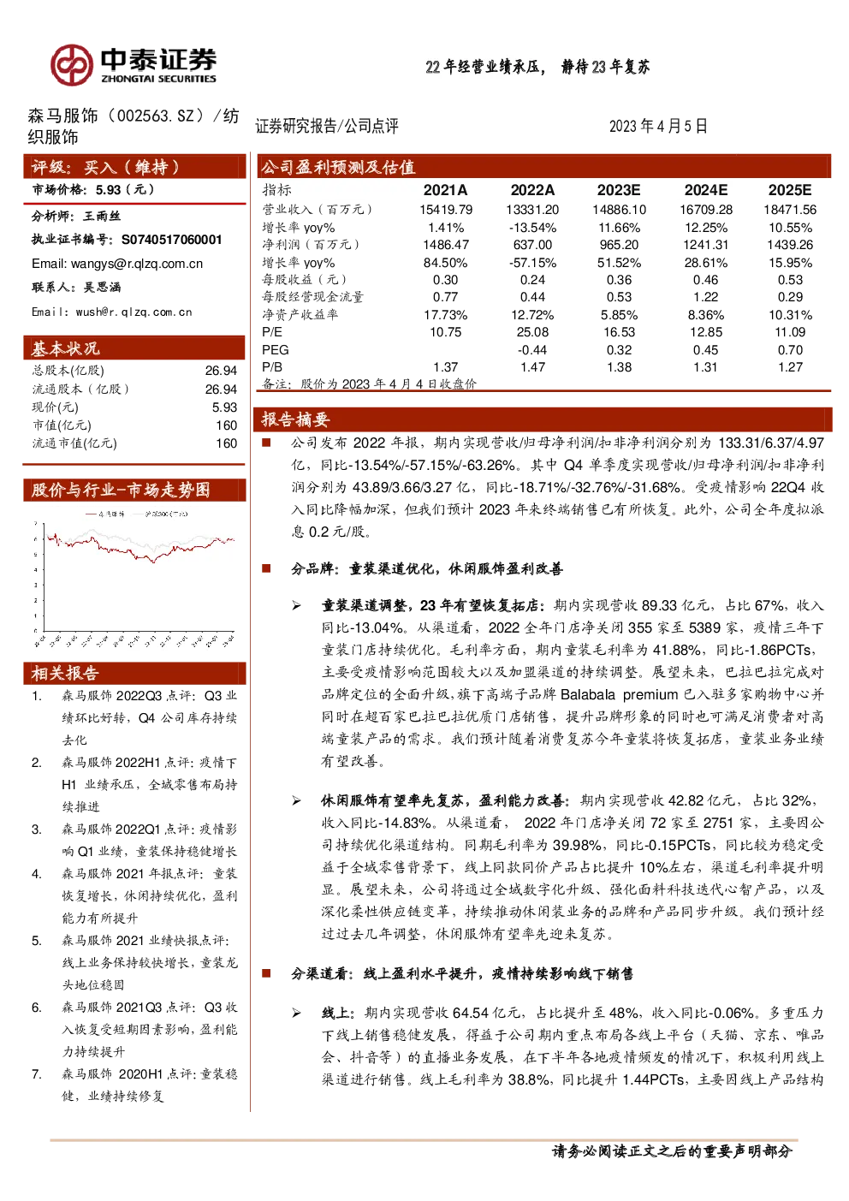Click the '2024E' column header

706,190
